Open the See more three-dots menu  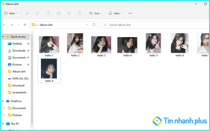130,13
